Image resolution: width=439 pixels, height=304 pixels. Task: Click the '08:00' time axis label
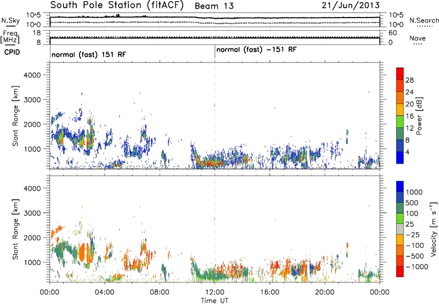point(160,292)
